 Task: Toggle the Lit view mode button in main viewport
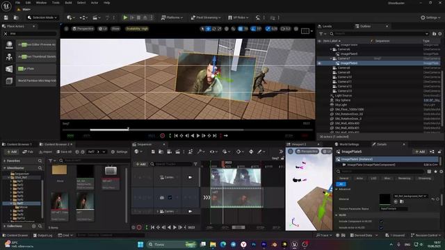(102, 28)
